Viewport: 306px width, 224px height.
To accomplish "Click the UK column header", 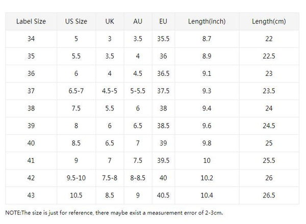I will [110, 21].
